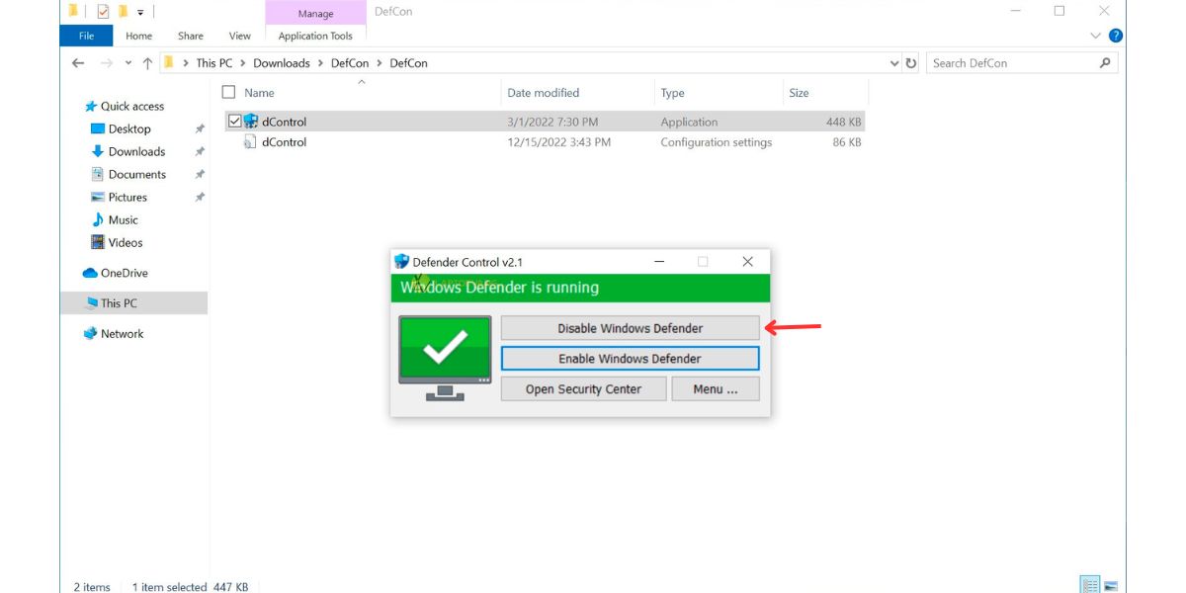
Task: Open the blue Help question mark
Action: coord(1116,36)
